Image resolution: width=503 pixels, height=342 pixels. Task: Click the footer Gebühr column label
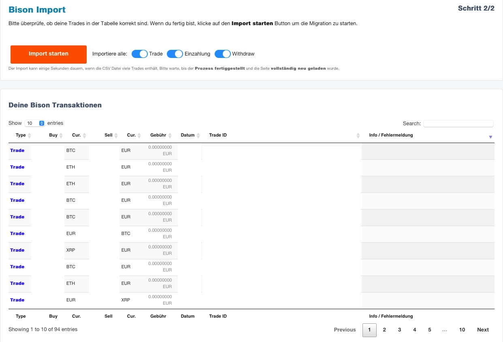158,316
